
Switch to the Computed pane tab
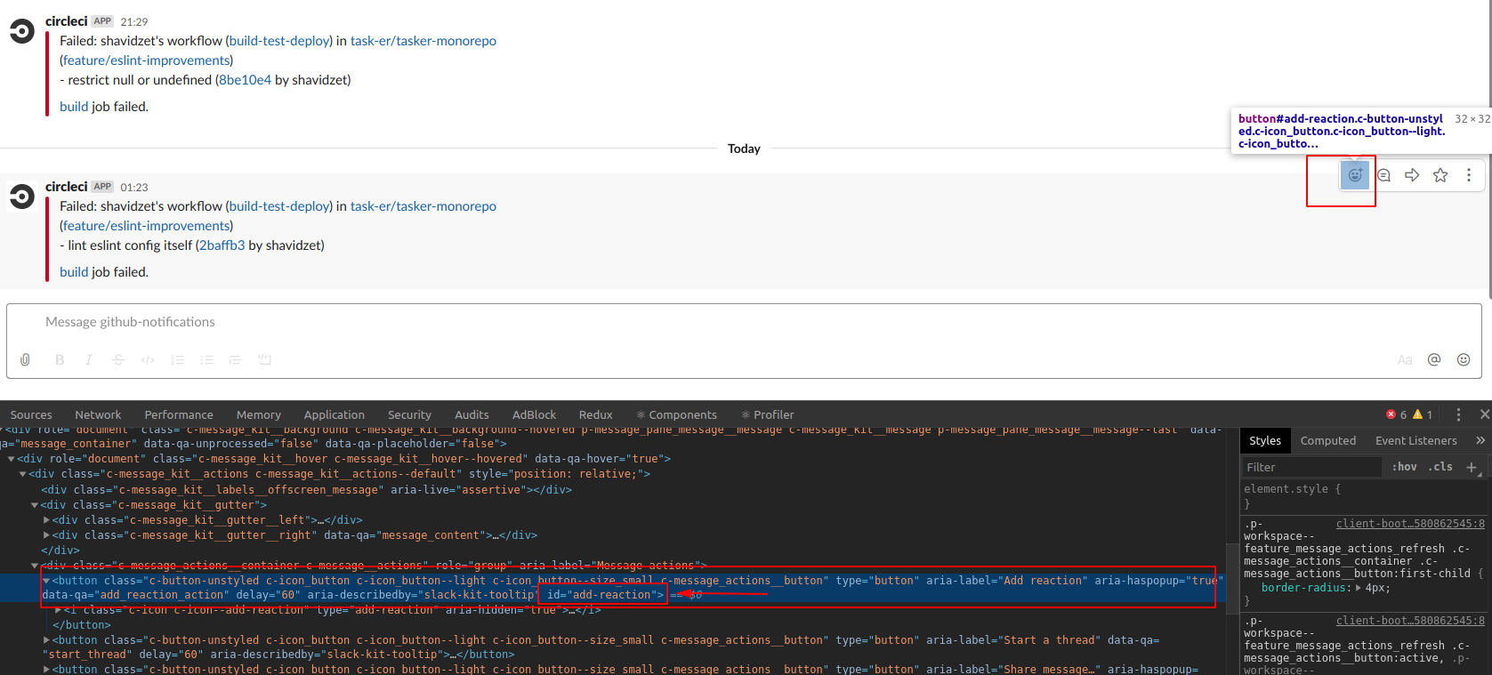[x=1328, y=440]
